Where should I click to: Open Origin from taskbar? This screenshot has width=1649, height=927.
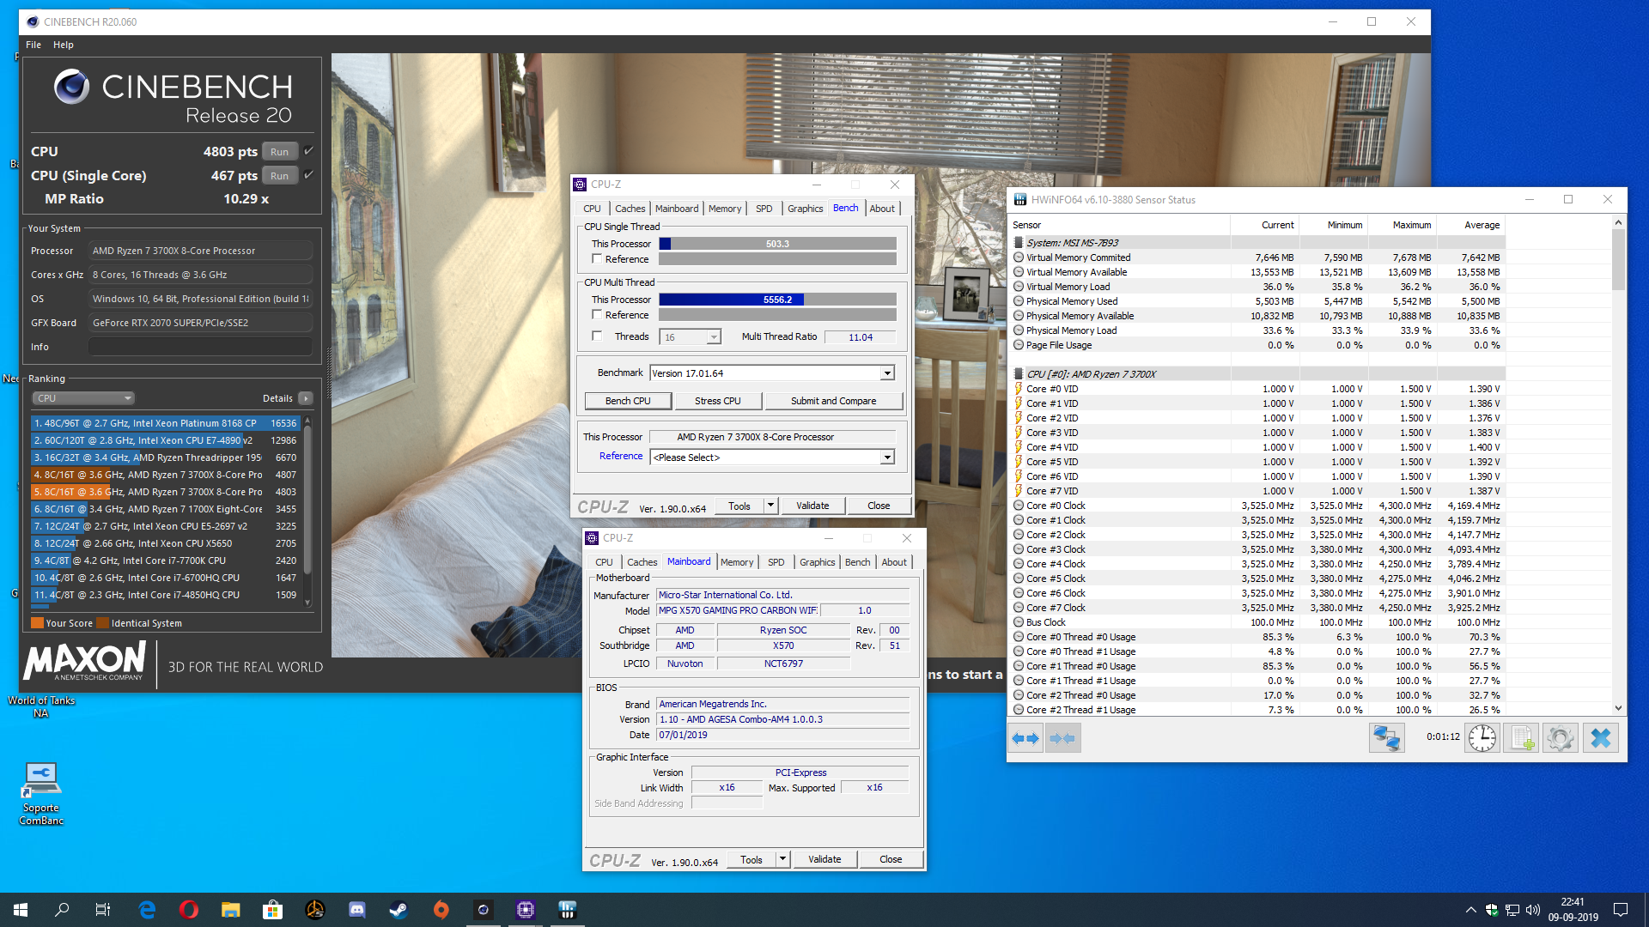pyautogui.click(x=441, y=910)
